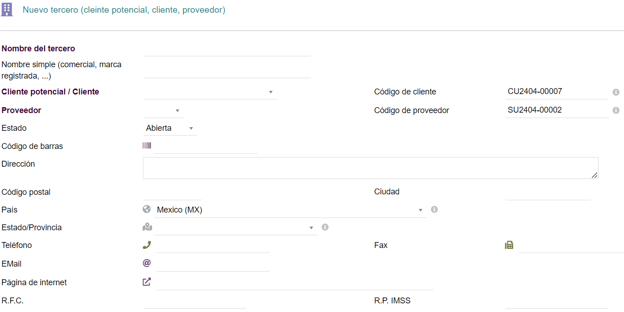Expand the Estado/Provincia dropdown

tap(235, 228)
